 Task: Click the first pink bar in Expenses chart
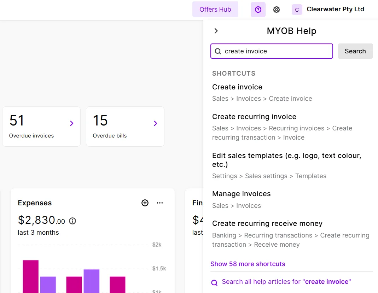(x=31, y=276)
